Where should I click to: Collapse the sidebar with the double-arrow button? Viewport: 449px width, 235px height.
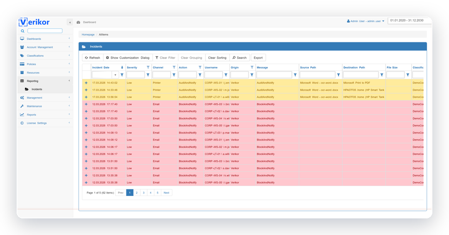pyautogui.click(x=70, y=22)
